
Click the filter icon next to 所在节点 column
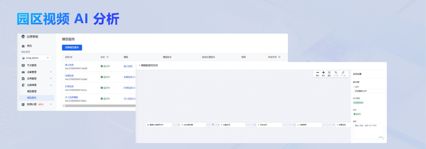coord(279,57)
